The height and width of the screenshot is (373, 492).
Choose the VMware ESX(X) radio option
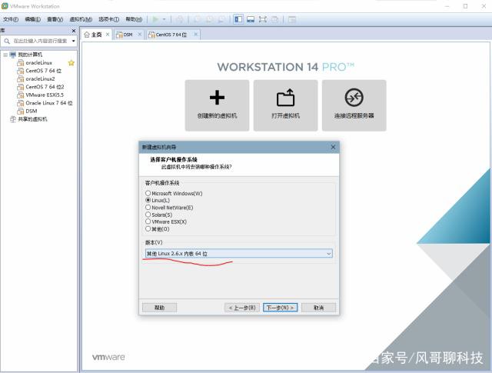(148, 221)
